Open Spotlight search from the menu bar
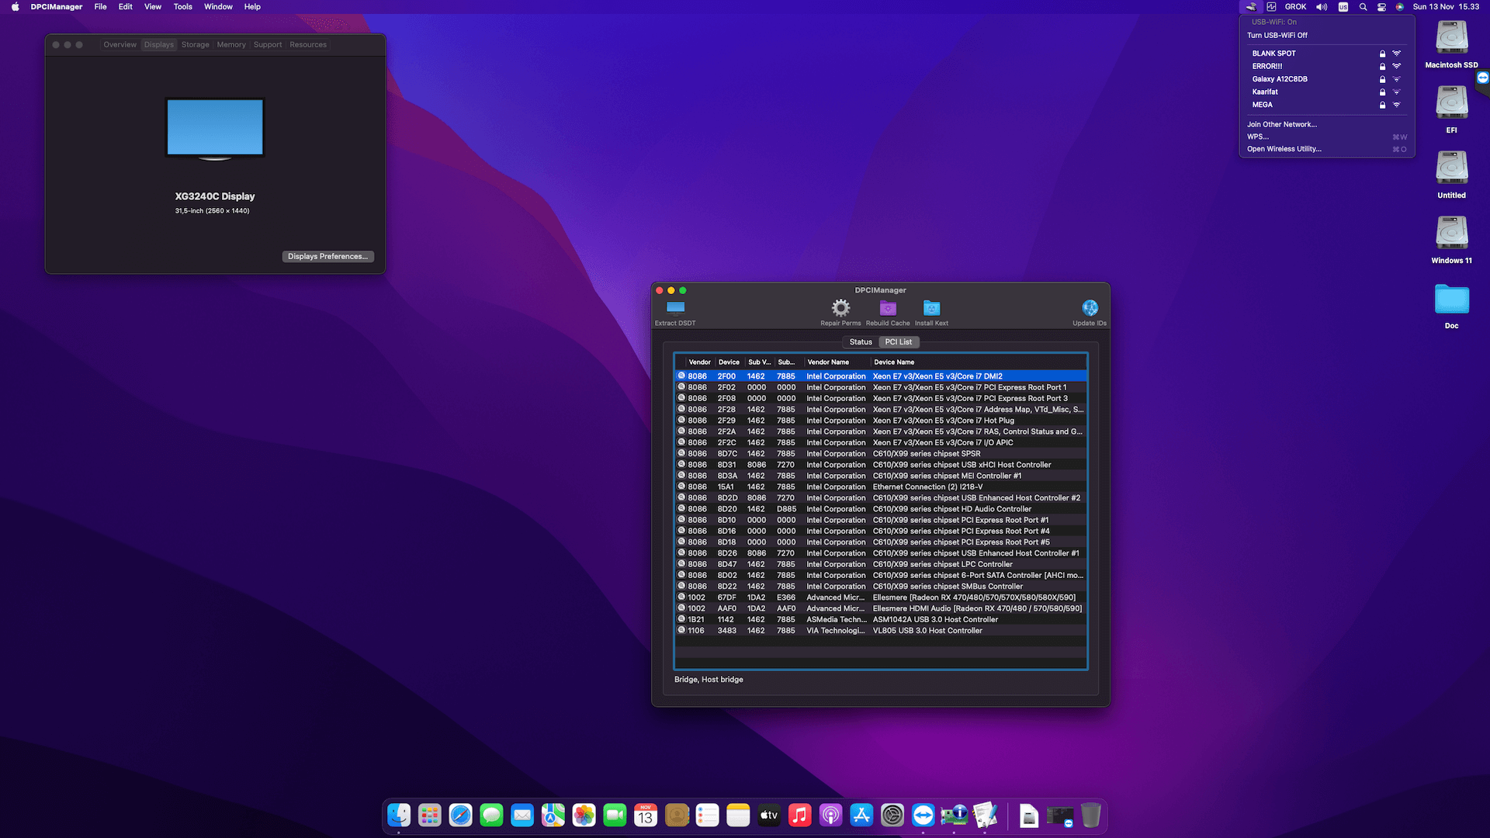 click(1363, 6)
